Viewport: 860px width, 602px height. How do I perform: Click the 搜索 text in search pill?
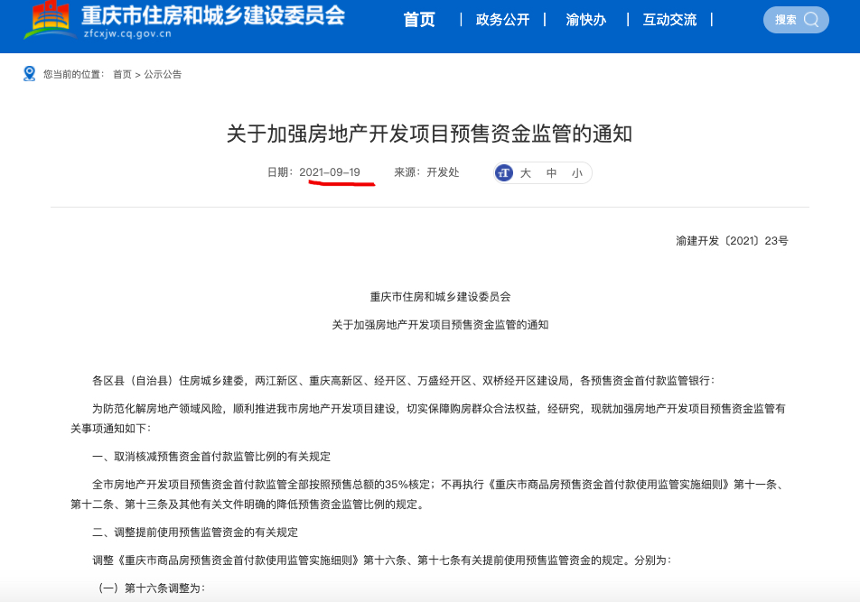tap(785, 20)
